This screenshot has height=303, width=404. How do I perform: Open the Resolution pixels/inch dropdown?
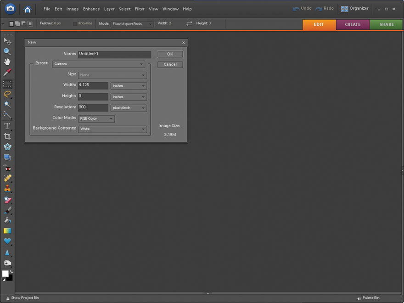[x=129, y=108]
